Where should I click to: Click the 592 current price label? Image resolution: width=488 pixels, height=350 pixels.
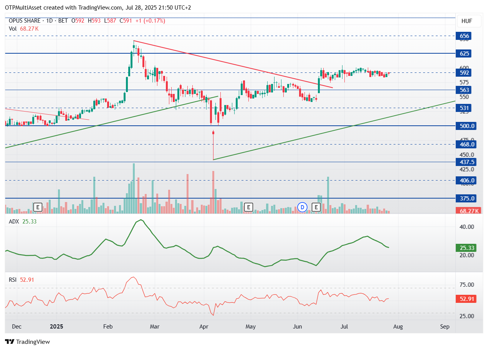(464, 72)
